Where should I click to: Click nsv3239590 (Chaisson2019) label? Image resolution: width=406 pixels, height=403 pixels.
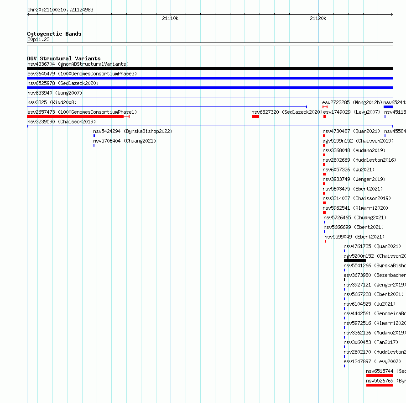[x=62, y=122]
